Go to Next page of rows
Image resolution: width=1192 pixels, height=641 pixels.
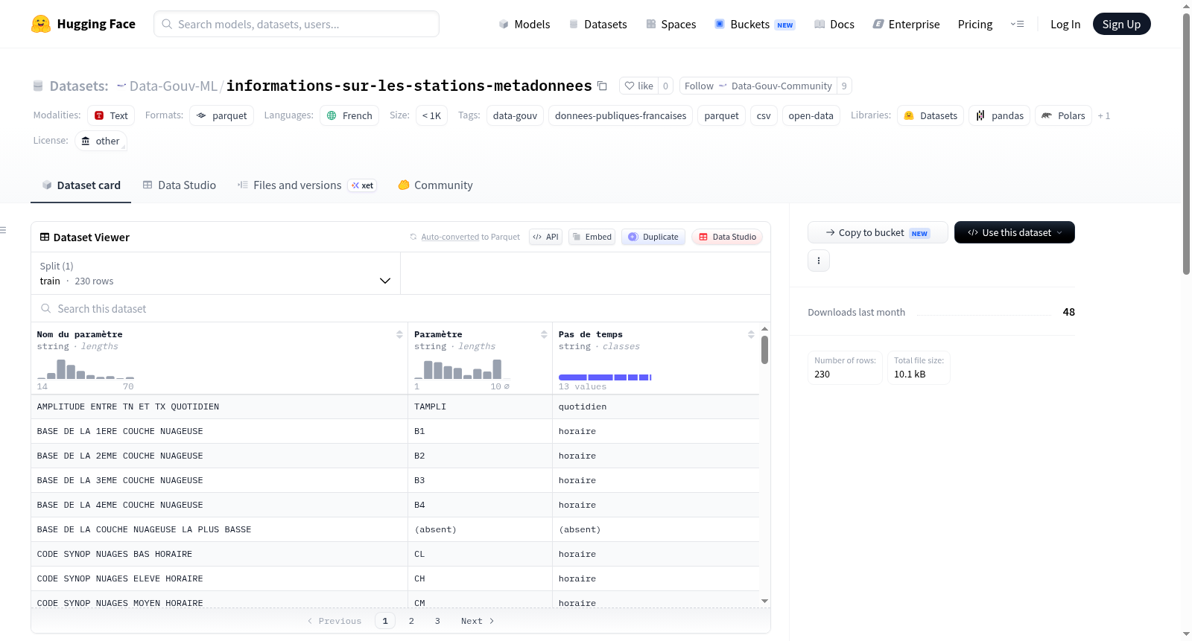click(x=478, y=621)
